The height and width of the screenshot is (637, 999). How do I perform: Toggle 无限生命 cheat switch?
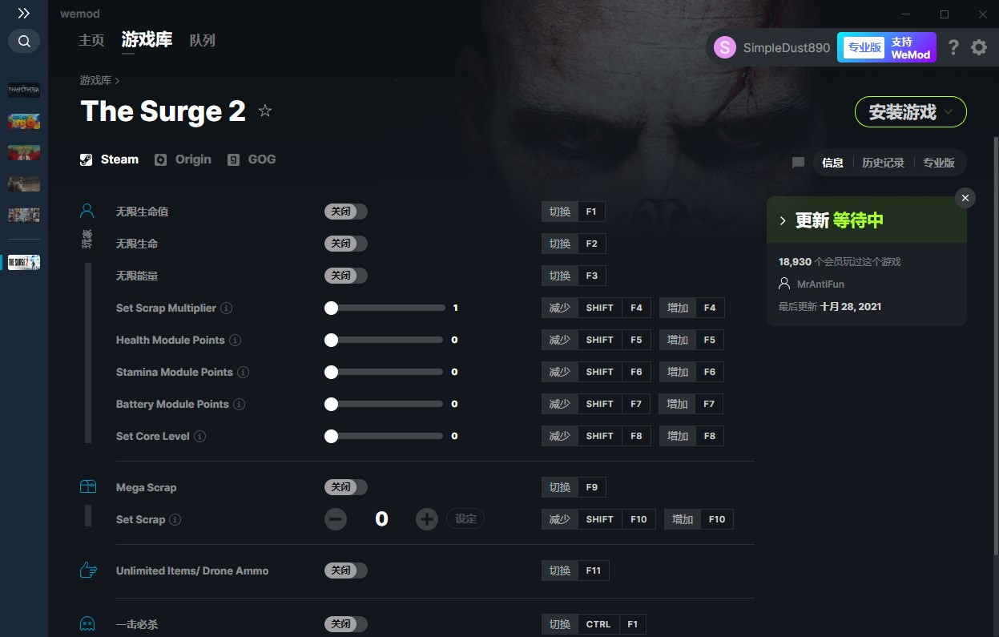click(x=346, y=244)
